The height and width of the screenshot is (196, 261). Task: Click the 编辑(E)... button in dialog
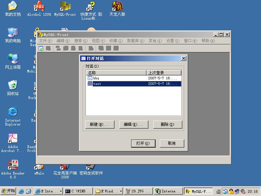pyautogui.click(x=134, y=124)
